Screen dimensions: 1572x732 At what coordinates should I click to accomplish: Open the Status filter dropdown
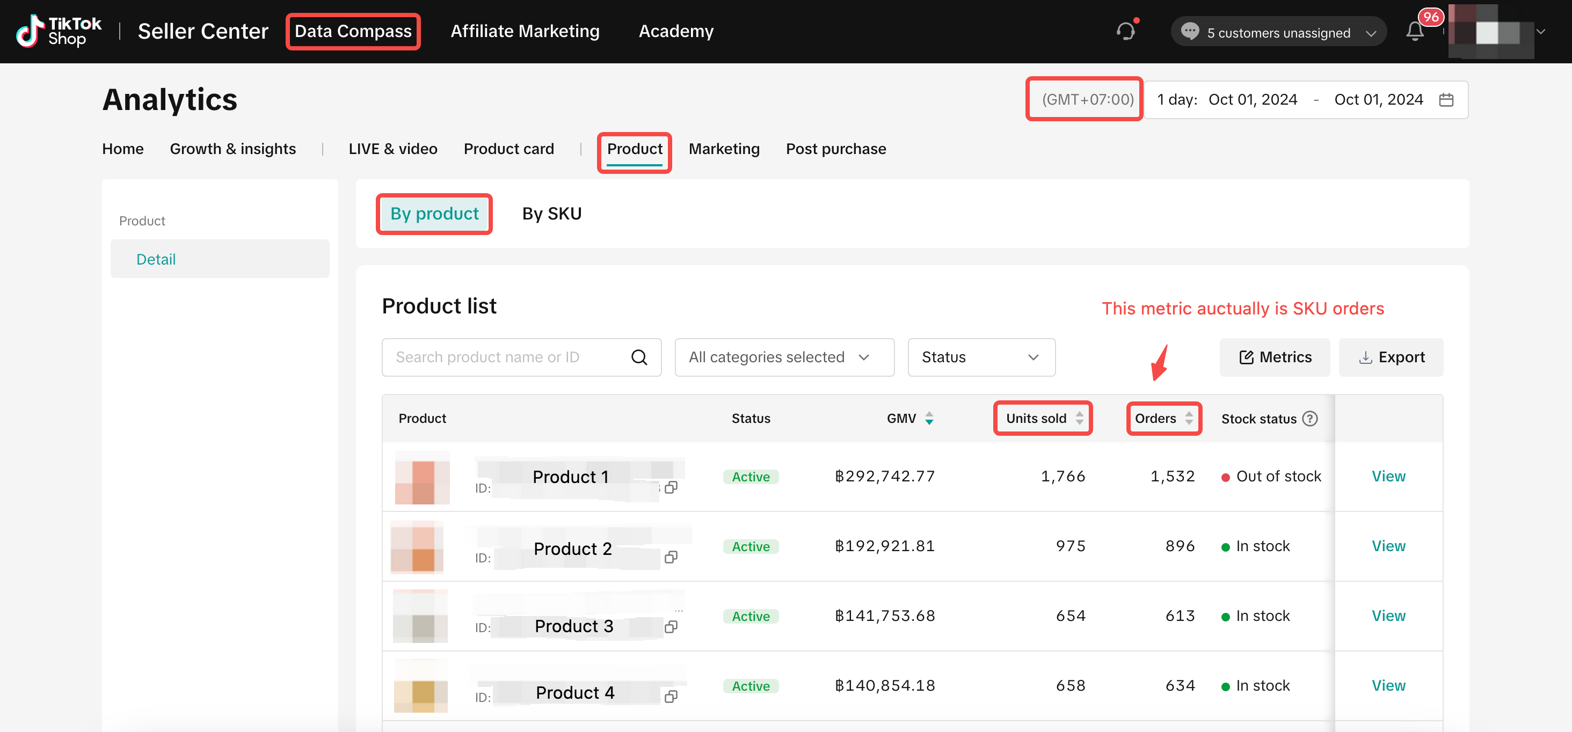981,357
